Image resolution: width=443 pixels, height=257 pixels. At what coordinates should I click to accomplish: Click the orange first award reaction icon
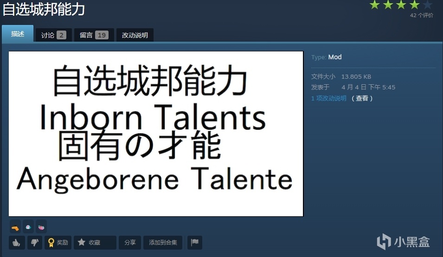point(15,227)
